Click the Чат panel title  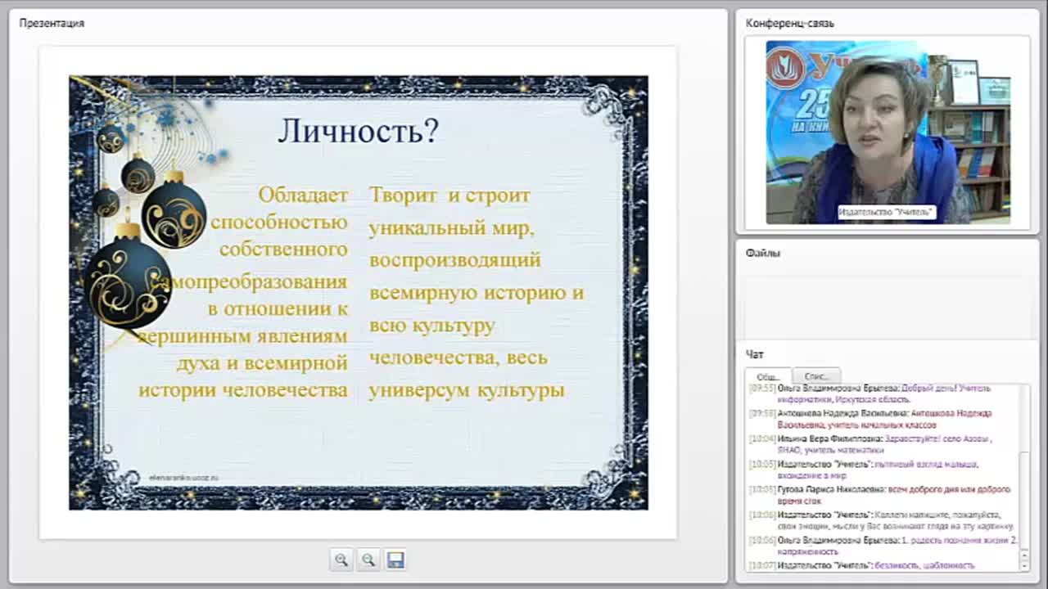coord(754,354)
